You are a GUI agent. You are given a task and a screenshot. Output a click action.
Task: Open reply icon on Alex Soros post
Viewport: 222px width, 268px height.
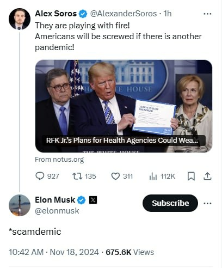(40, 176)
